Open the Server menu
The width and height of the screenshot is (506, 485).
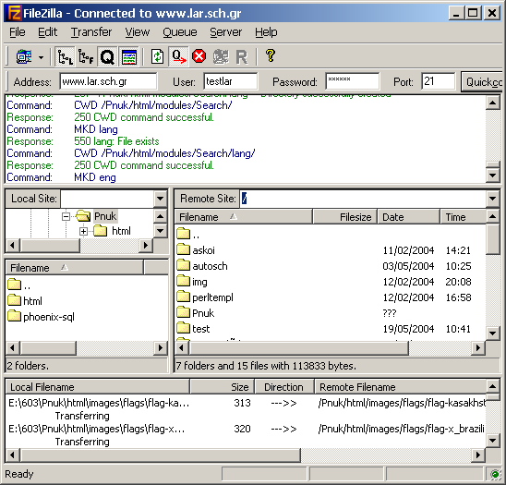coord(225,32)
